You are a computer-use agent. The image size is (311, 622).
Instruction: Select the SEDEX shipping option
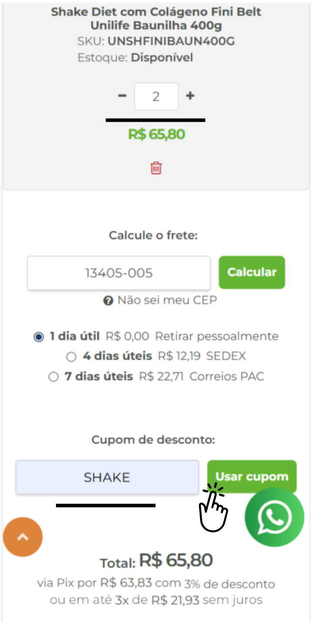[x=71, y=357]
